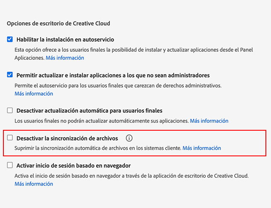This screenshot has height=208, width=271.
Task: Click description Los usuarios finales no podrán actualizar
Action: click(x=101, y=121)
